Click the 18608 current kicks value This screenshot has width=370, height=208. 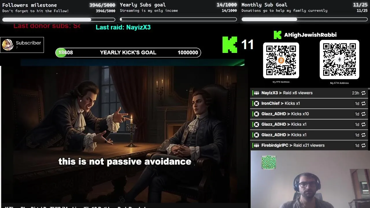[66, 53]
